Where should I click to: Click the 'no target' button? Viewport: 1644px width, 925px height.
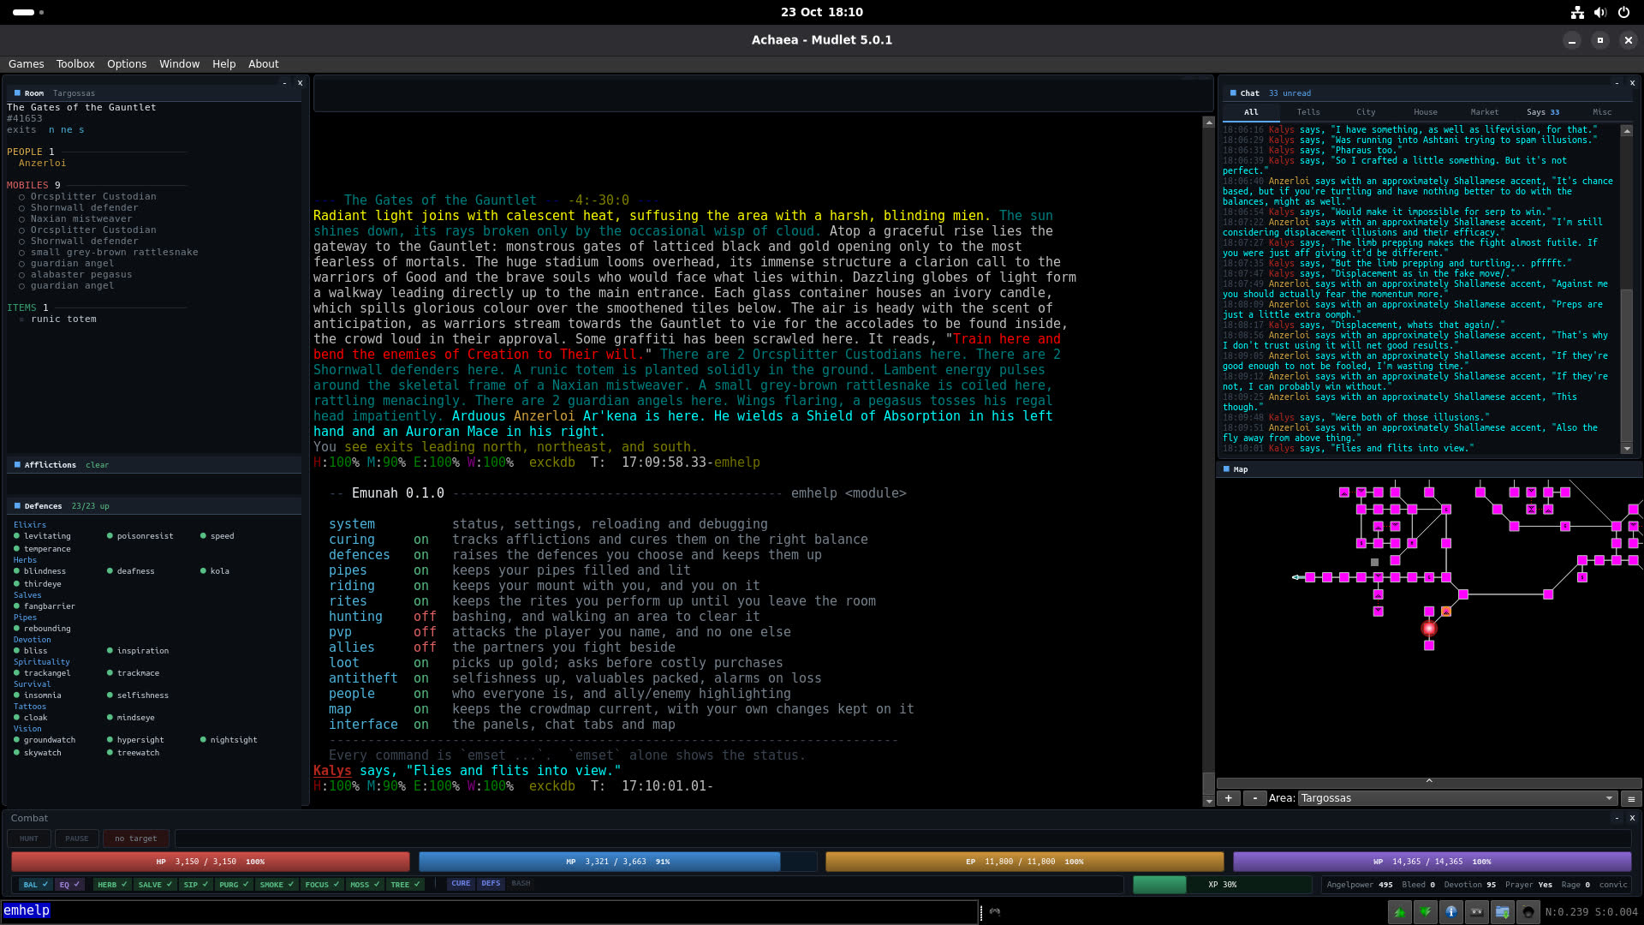coord(136,838)
